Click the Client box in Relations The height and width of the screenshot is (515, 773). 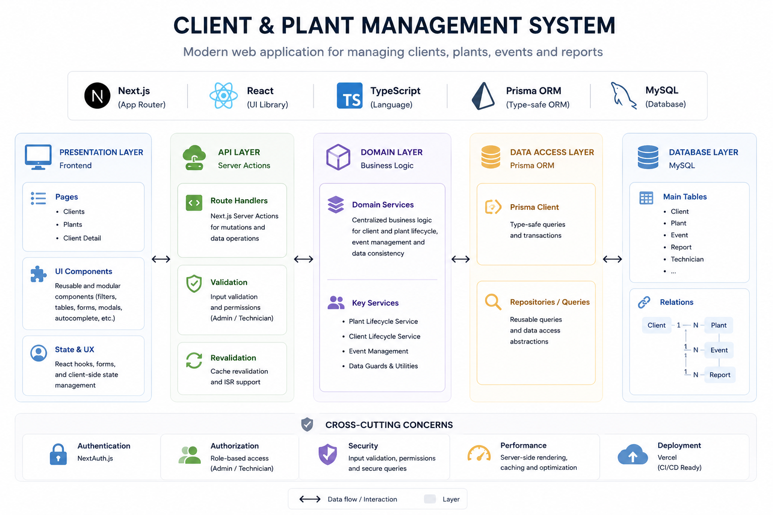click(656, 325)
